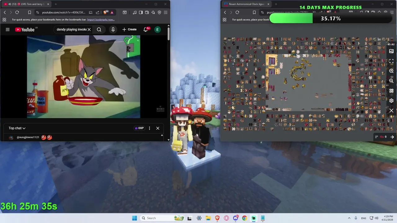Open Google Chrome from the taskbar
Image resolution: width=397 pixels, height=223 pixels.
[x=244, y=218]
